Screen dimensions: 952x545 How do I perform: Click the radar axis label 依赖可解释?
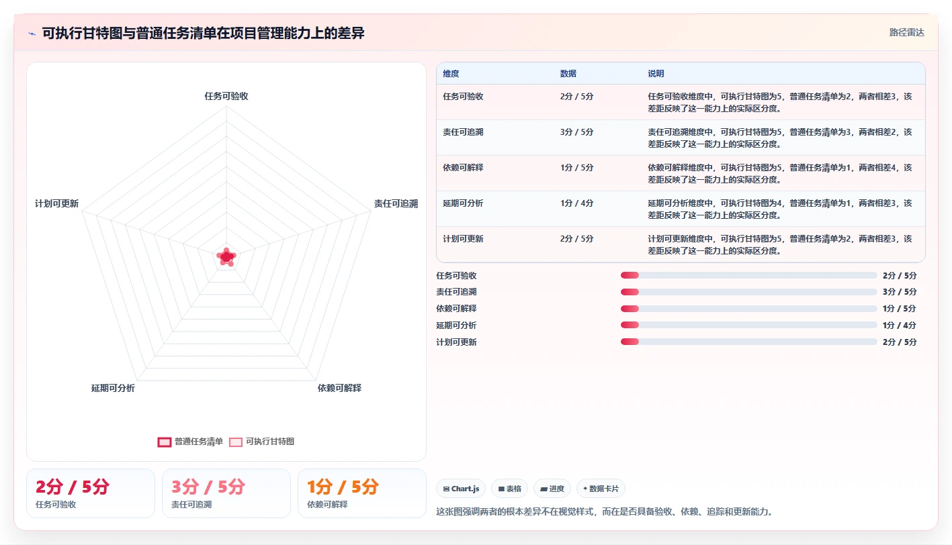tap(339, 388)
